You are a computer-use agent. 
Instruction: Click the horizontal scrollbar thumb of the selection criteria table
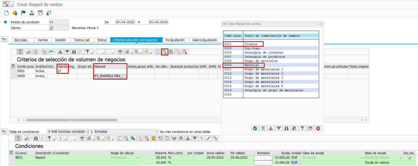point(72,120)
